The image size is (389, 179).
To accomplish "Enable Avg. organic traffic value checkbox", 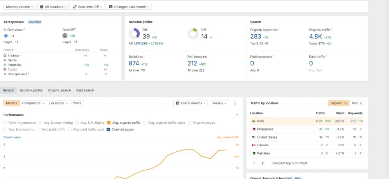I will (x=145, y=123).
